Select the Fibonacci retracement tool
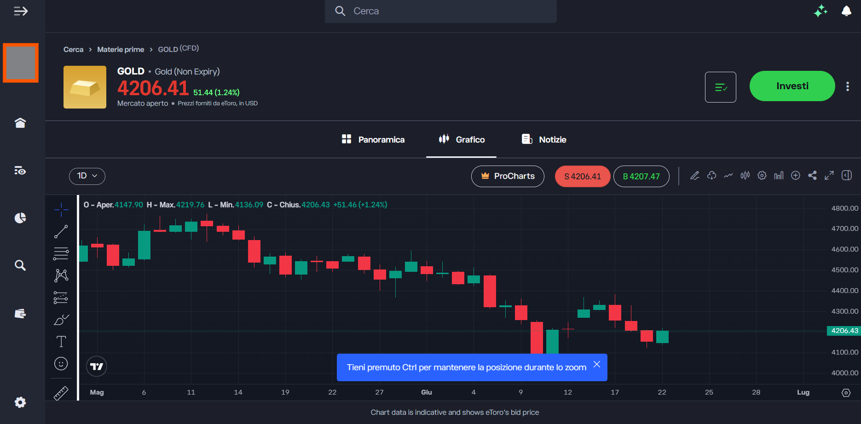The height and width of the screenshot is (424, 861). pyautogui.click(x=61, y=253)
